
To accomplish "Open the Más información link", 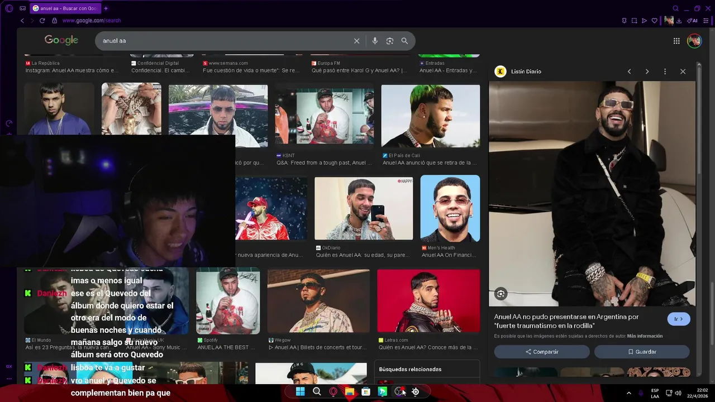I will (645, 336).
